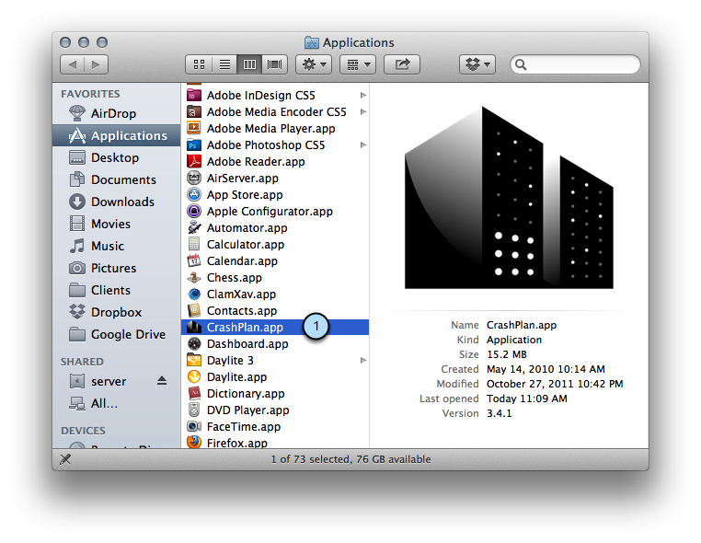This screenshot has height=543, width=701.
Task: Switch to Cover Flow view
Action: 274,64
